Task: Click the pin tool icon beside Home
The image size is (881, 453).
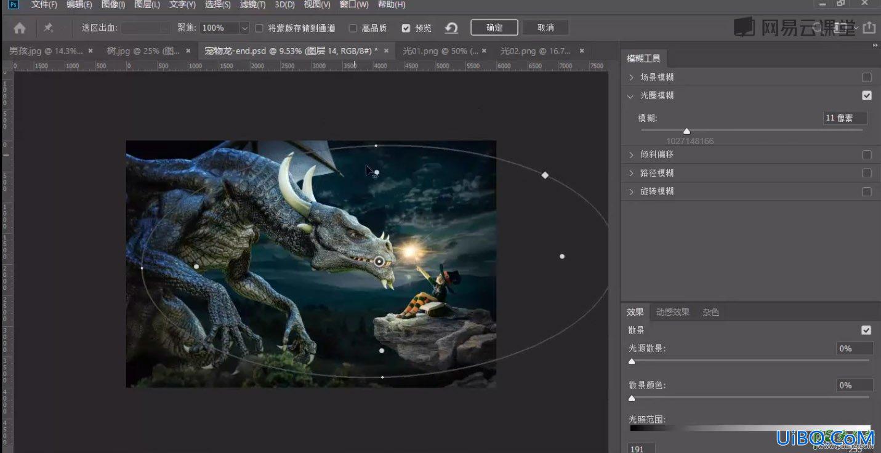Action: coord(48,28)
